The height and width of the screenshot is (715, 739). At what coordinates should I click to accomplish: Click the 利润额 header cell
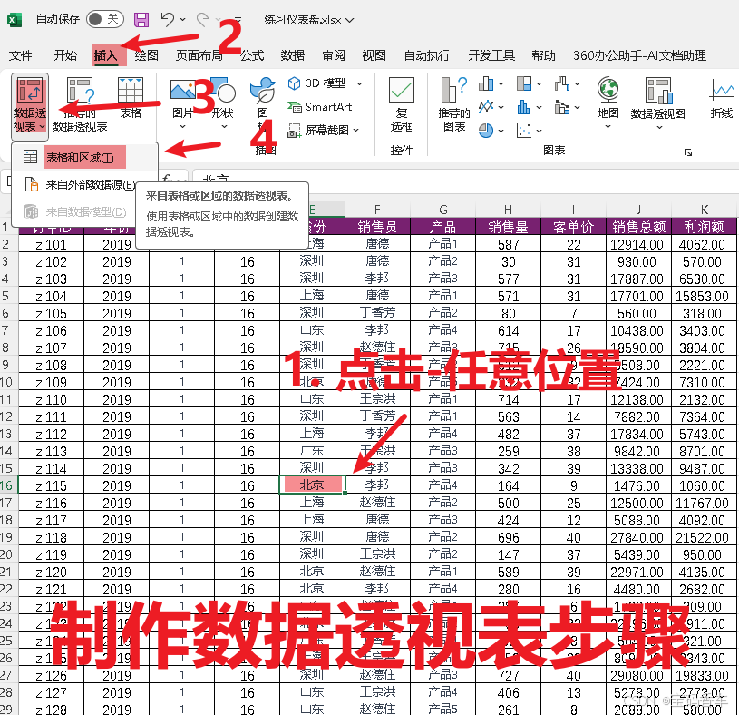click(705, 227)
